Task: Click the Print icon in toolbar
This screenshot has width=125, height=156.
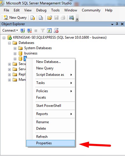Action: click(63, 18)
